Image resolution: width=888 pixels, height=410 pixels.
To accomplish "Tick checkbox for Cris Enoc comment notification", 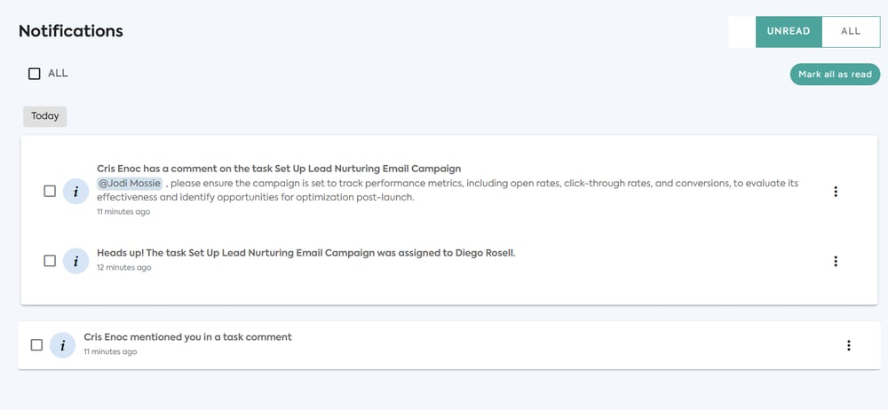I will tap(50, 192).
